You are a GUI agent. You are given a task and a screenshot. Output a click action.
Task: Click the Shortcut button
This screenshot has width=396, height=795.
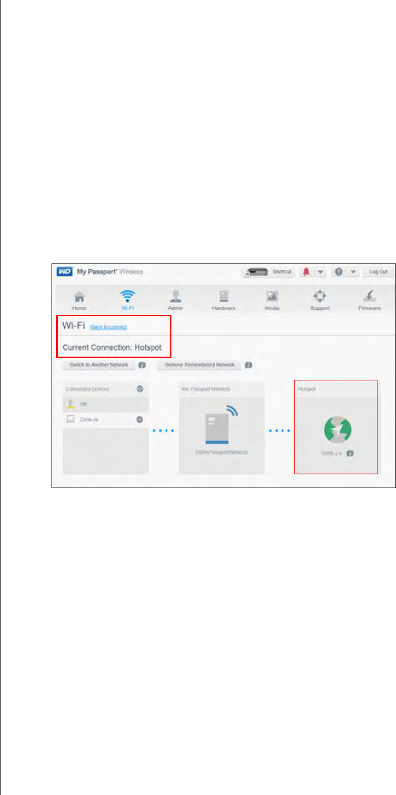tap(267, 272)
